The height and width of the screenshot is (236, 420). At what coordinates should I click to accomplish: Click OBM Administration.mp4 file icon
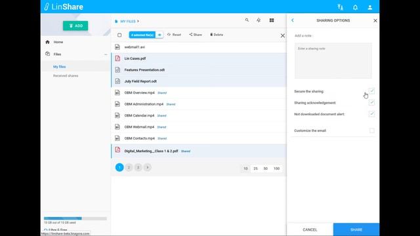(x=117, y=104)
